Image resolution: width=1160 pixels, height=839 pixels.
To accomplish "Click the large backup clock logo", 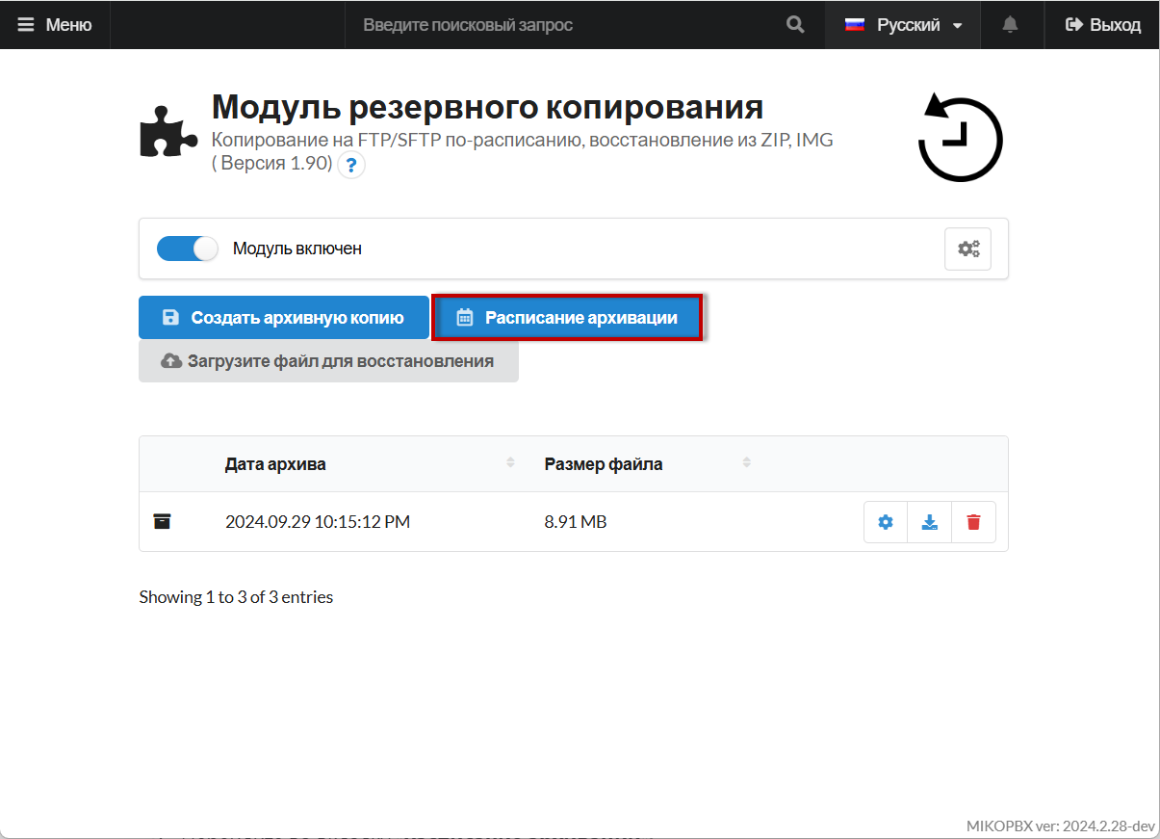I will 960,138.
